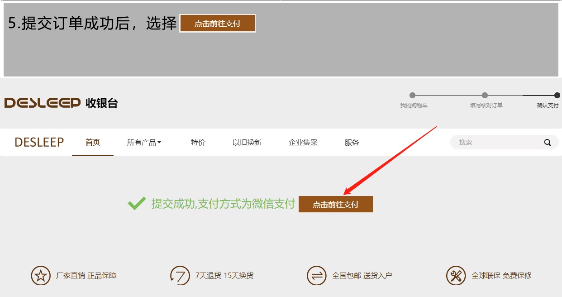Click the star icon for 厂家直销
This screenshot has width=562, height=297.
(41, 275)
